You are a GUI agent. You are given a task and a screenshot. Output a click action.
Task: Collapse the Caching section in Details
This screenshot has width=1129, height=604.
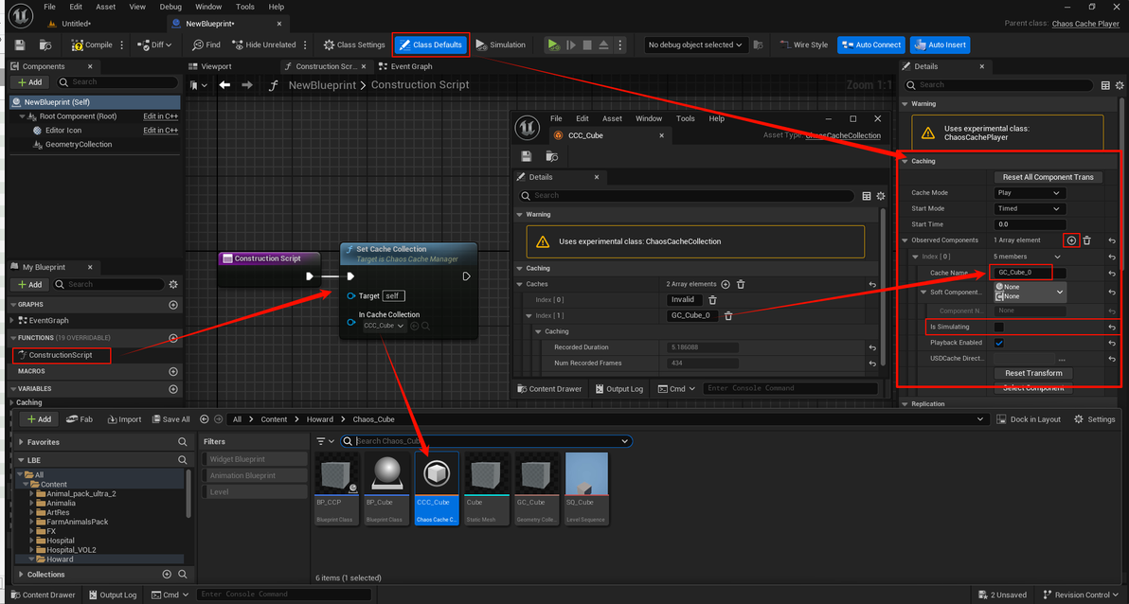pos(905,161)
